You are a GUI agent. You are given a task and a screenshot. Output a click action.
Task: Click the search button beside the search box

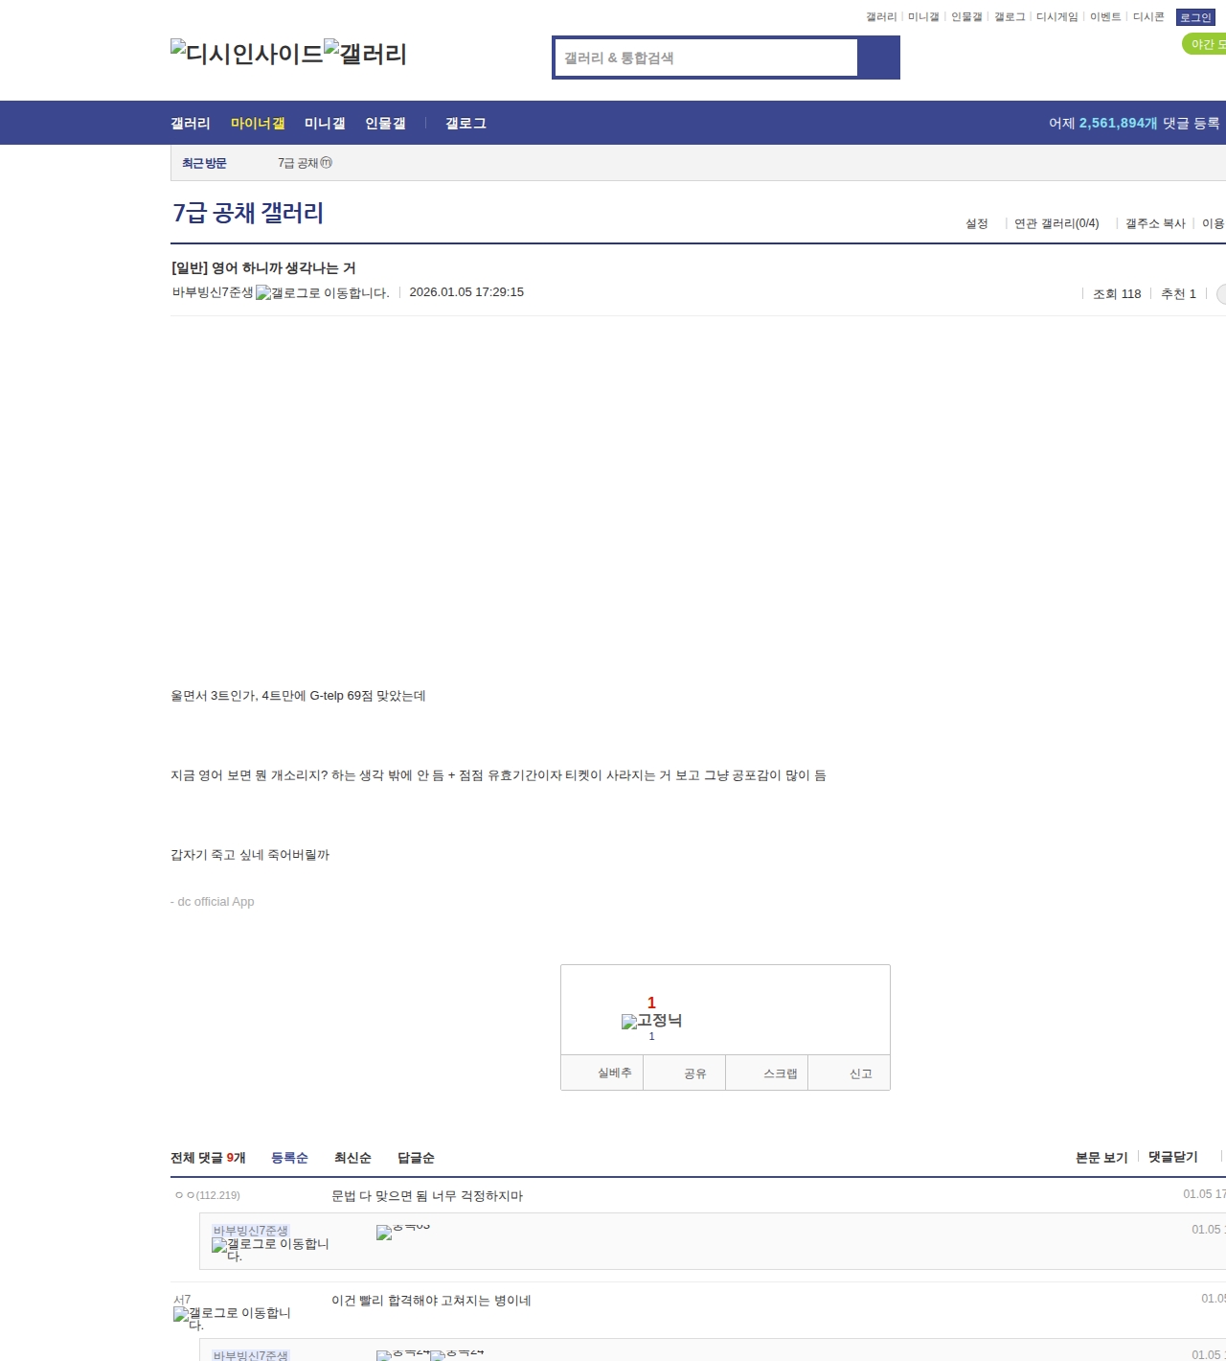tap(878, 58)
